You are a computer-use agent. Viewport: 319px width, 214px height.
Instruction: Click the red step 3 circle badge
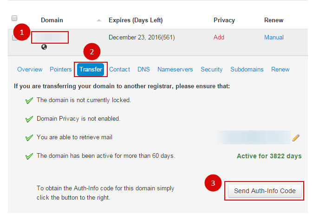click(x=213, y=183)
